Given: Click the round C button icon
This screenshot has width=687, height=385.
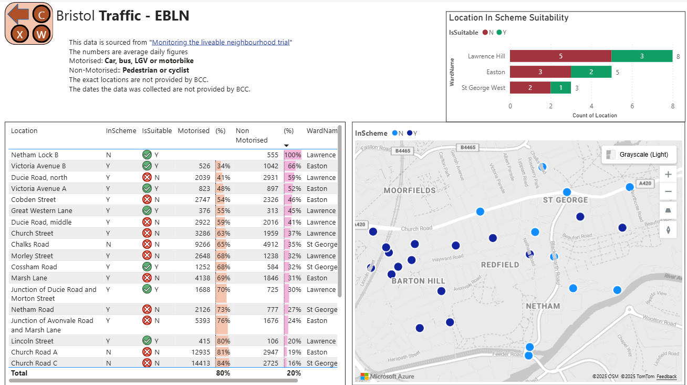Looking at the screenshot, I should [41, 14].
